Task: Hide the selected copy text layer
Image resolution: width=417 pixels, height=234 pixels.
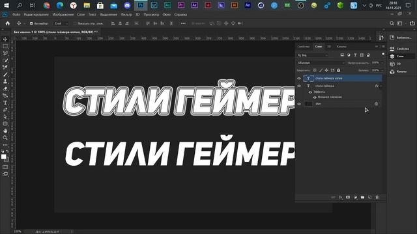Action: click(299, 78)
